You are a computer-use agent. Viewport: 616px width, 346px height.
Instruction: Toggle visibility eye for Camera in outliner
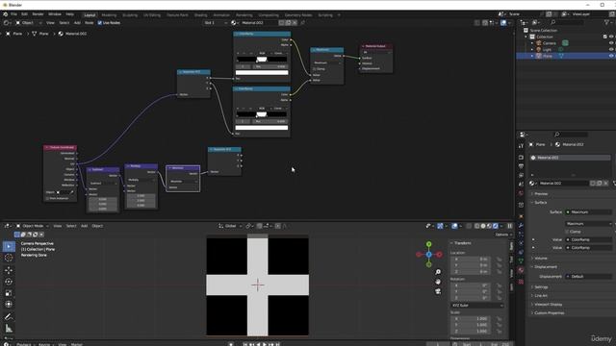coord(611,43)
